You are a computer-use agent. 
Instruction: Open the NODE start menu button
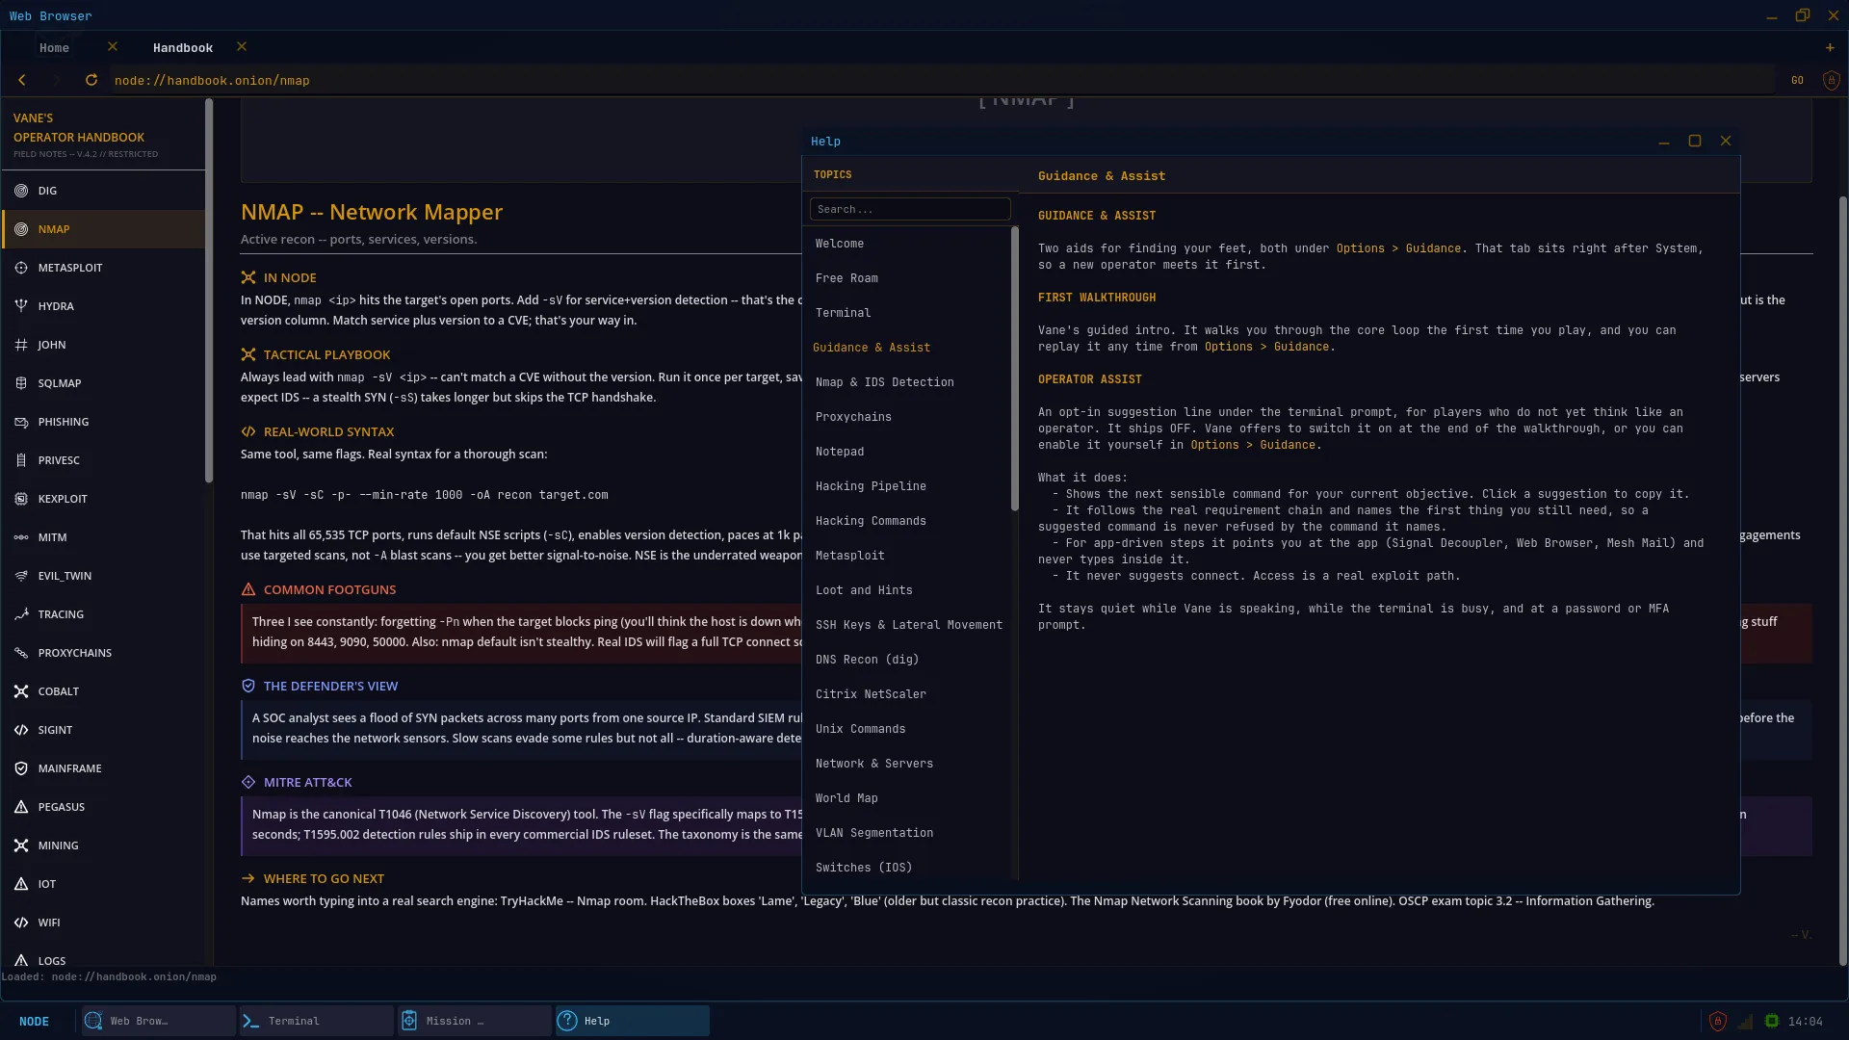[x=35, y=1021]
